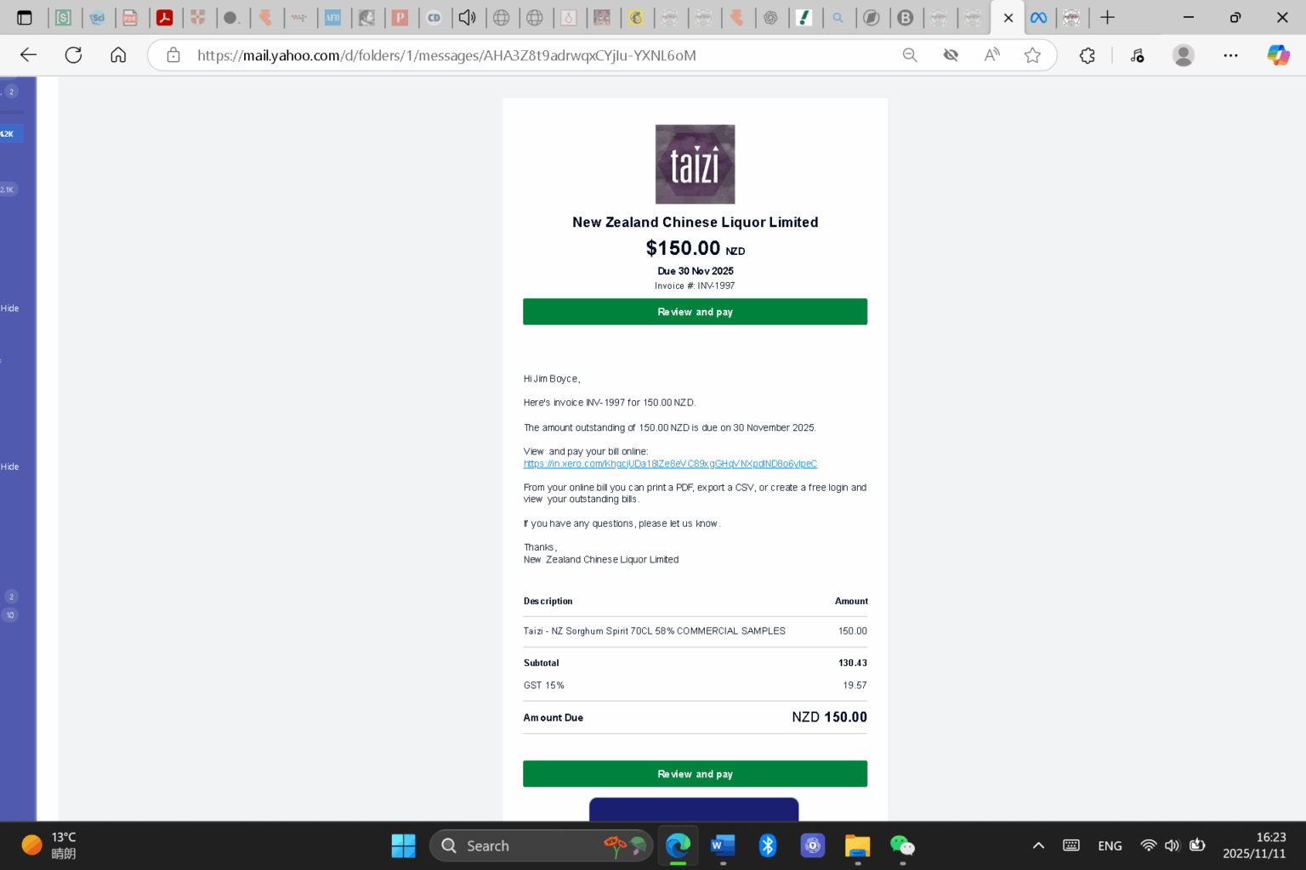Switch to the Meta tab
The width and height of the screenshot is (1306, 870).
tap(1038, 17)
